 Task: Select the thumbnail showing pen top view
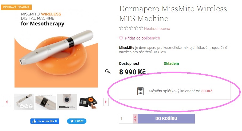(67, 102)
